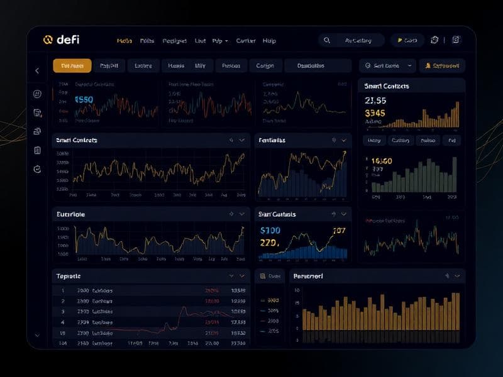503x377 pixels.
Task: Select the Help item in the top menu
Action: [x=269, y=40]
